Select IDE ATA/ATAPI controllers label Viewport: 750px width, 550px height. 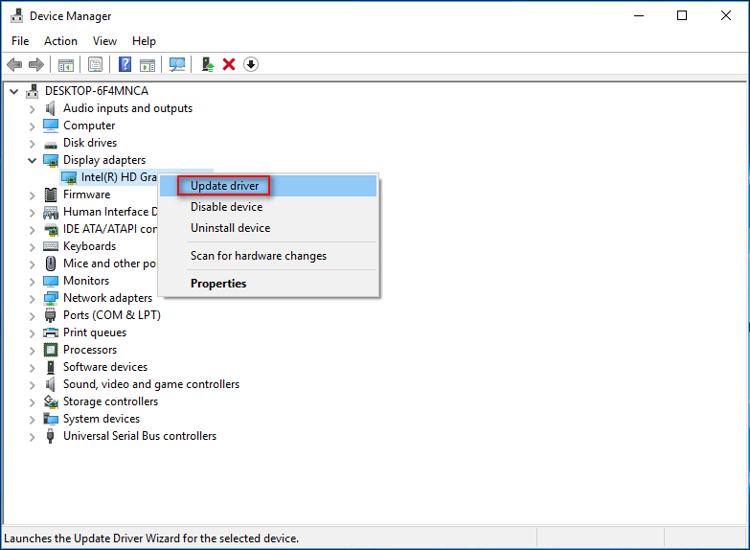[110, 229]
